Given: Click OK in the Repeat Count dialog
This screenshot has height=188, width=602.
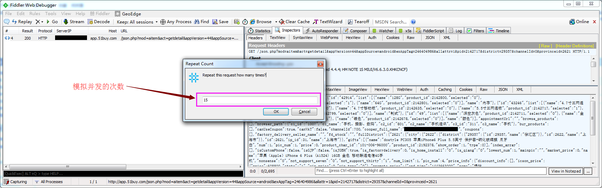Looking at the screenshot, I should click(x=276, y=112).
